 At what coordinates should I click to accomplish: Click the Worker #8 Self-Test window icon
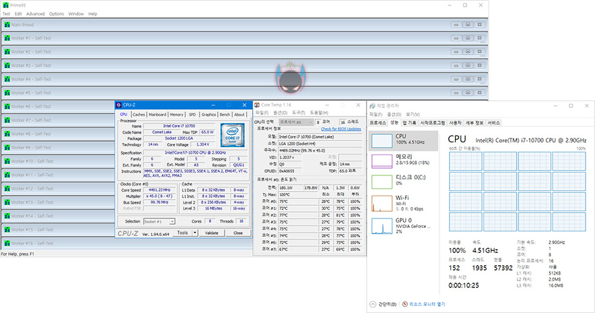pos(7,134)
